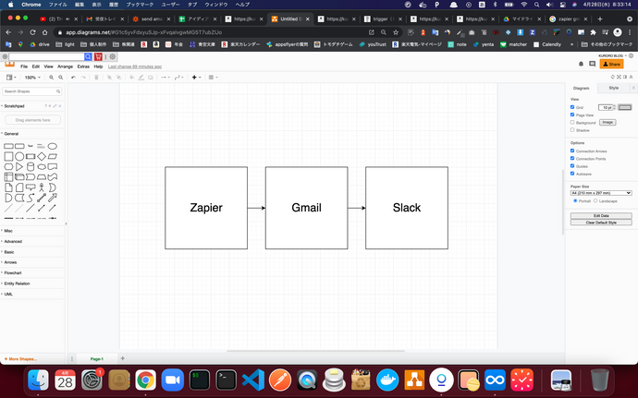Select the Landscape radio button
The height and width of the screenshot is (398, 638).
point(595,200)
